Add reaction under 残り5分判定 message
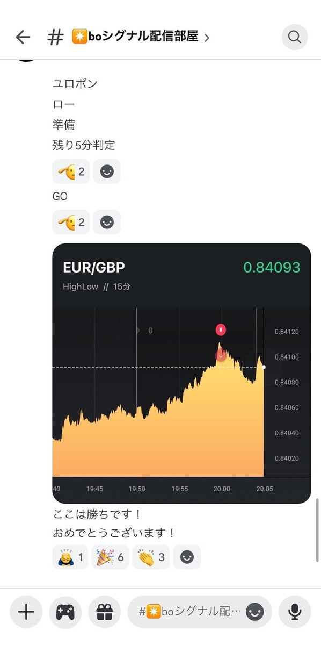 pyautogui.click(x=107, y=171)
